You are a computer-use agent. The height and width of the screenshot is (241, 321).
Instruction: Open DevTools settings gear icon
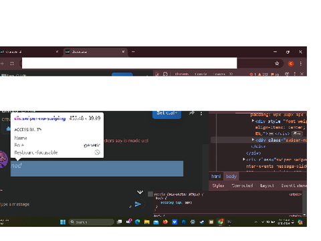[x=287, y=74]
